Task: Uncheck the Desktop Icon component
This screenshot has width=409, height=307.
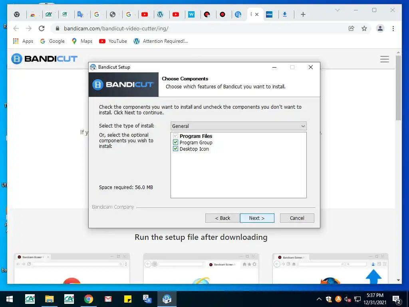Action: [x=176, y=149]
